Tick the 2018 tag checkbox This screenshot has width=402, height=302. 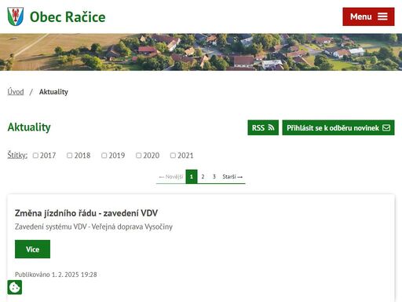coord(70,156)
